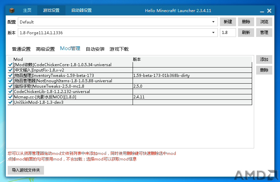The image size is (280, 182).
Task: Click the 管理 button
Action: point(264,33)
